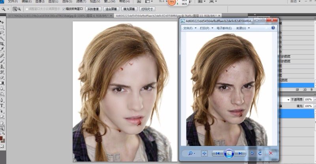
Task: Select the Lasso tool
Action: pos(2,33)
